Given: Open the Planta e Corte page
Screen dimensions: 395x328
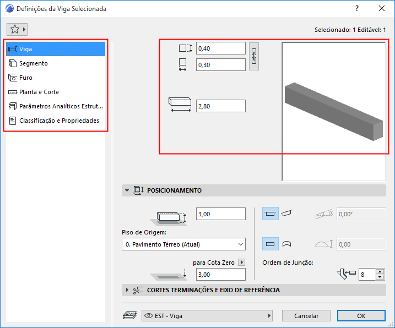Looking at the screenshot, I should point(56,92).
